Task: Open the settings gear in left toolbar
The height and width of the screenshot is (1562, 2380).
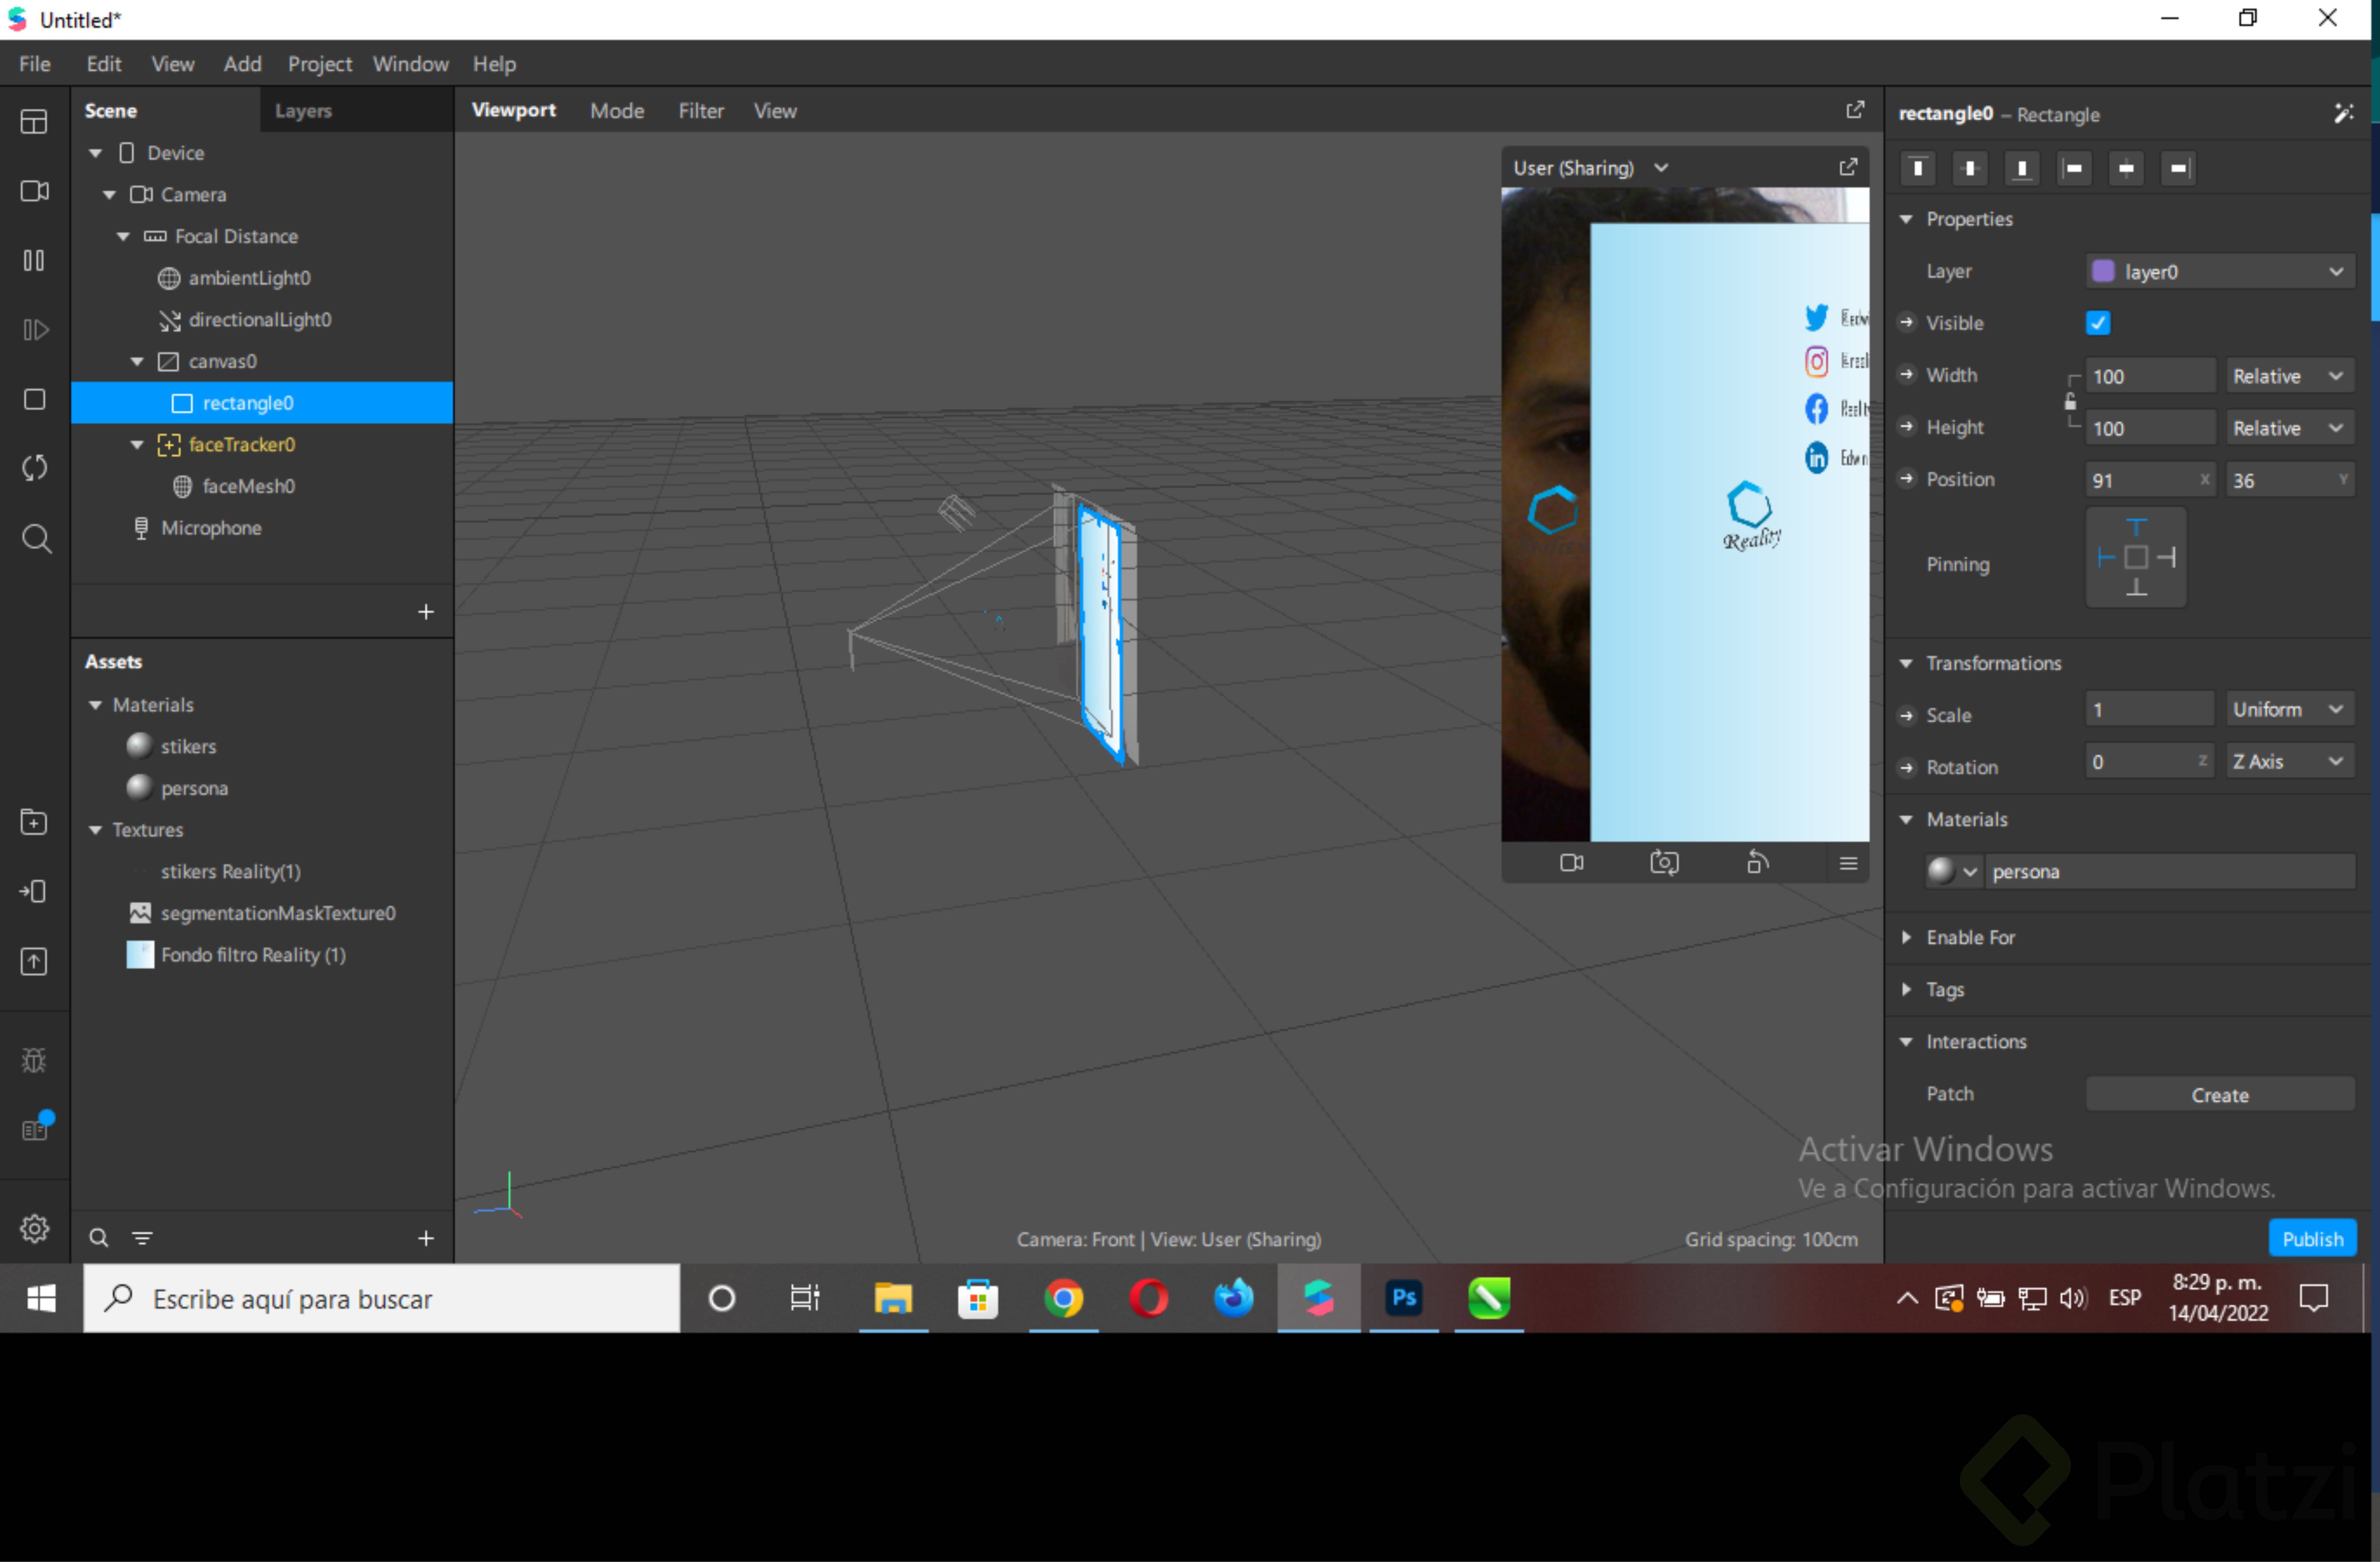Action: (x=34, y=1228)
